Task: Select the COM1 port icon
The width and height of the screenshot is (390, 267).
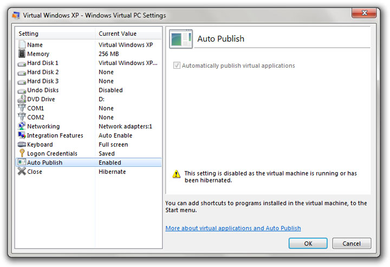Action: pos(22,108)
